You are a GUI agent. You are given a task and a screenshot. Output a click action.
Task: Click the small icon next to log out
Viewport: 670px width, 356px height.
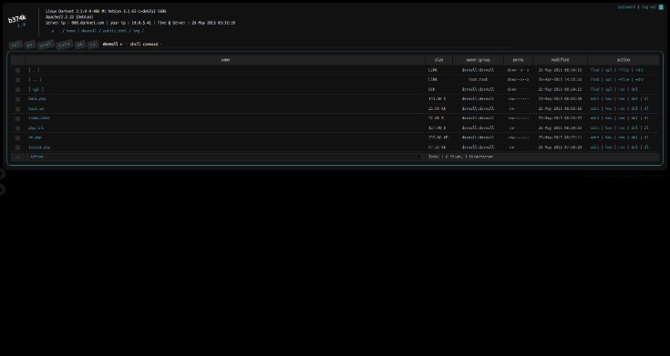coord(661,7)
